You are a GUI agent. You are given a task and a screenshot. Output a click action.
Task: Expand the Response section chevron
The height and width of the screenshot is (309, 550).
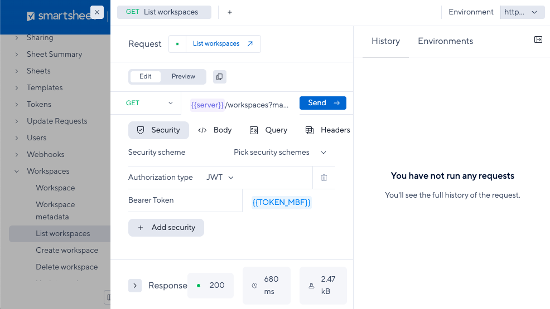134,286
